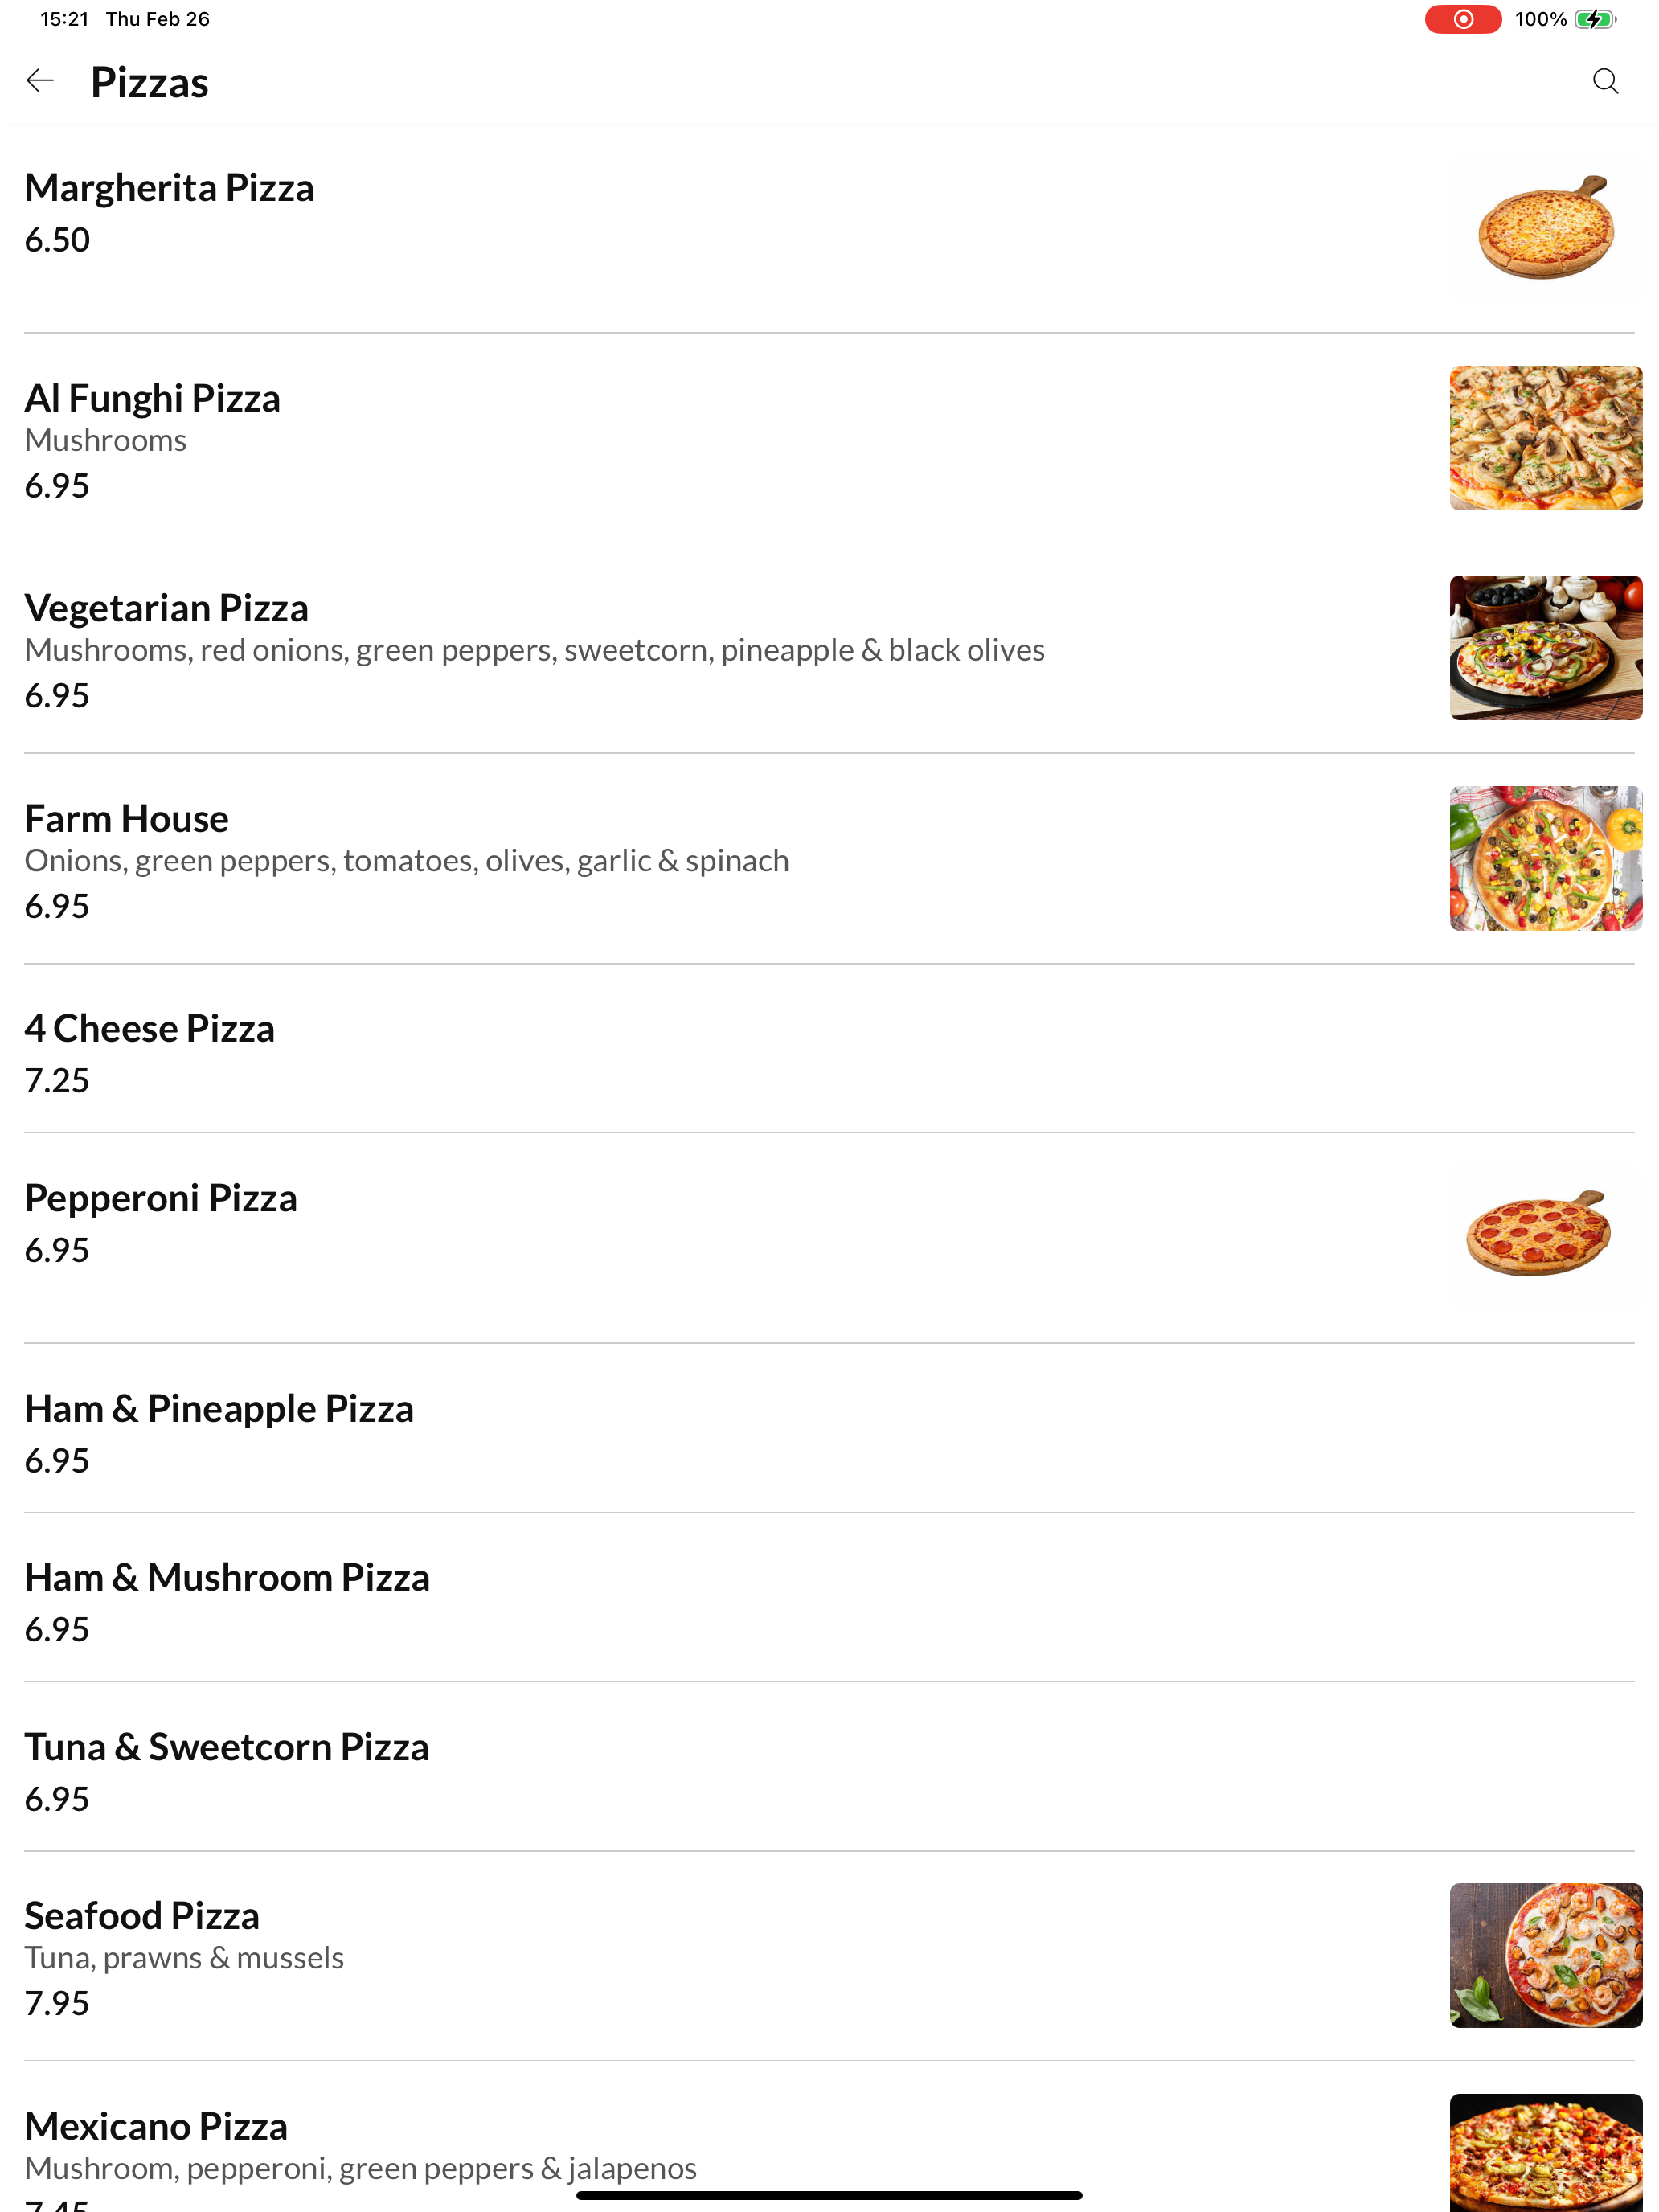This screenshot has width=1659, height=2212.
Task: Tap the screen recording indicator
Action: pos(1462,19)
